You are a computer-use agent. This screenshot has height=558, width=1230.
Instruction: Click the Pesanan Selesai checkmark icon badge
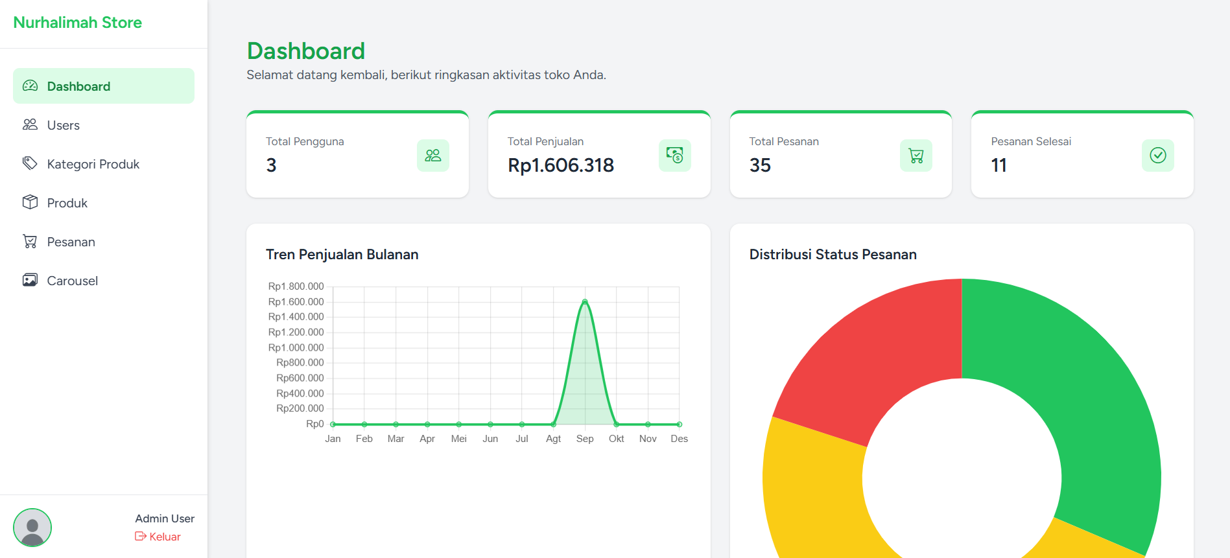(x=1157, y=156)
